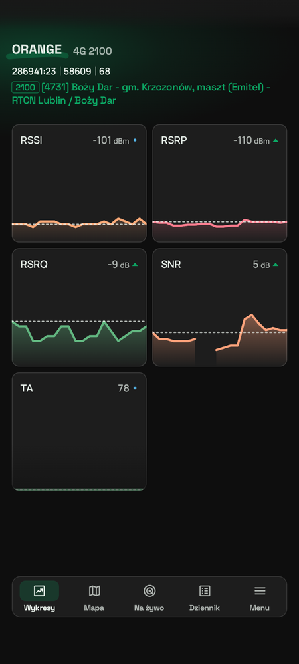Switch to the Mapa tab

(x=94, y=597)
